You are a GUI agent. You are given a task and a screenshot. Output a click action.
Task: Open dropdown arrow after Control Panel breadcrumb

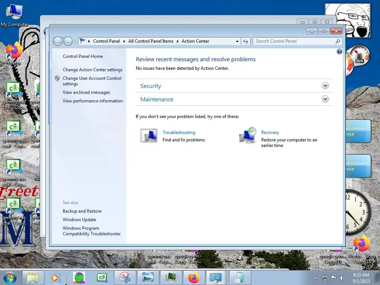coord(124,41)
